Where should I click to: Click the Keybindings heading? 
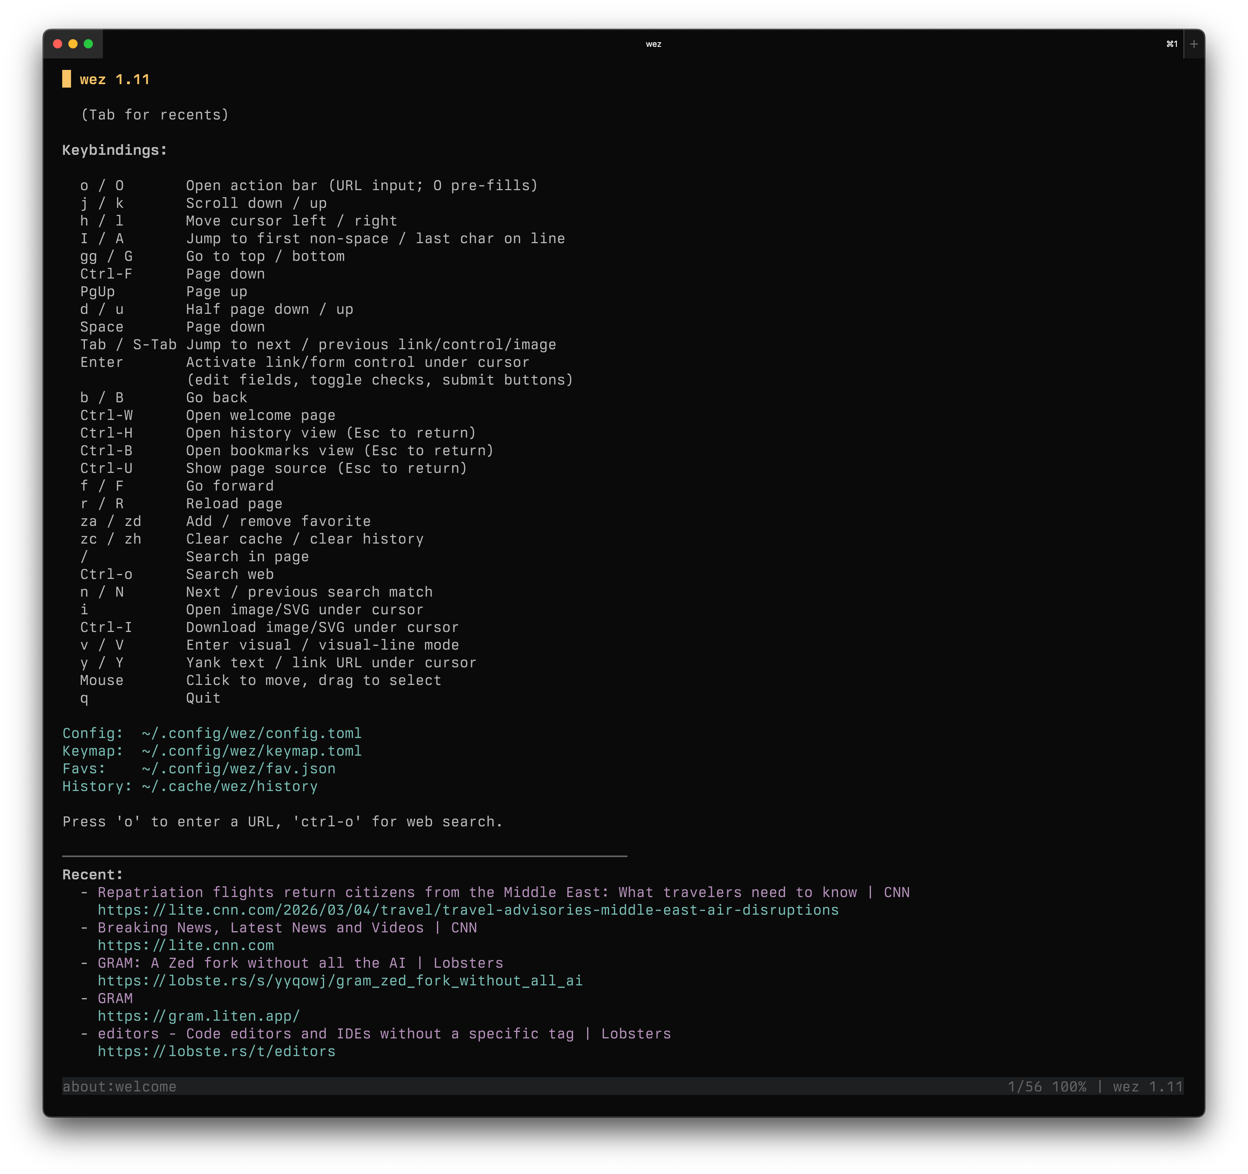click(114, 149)
